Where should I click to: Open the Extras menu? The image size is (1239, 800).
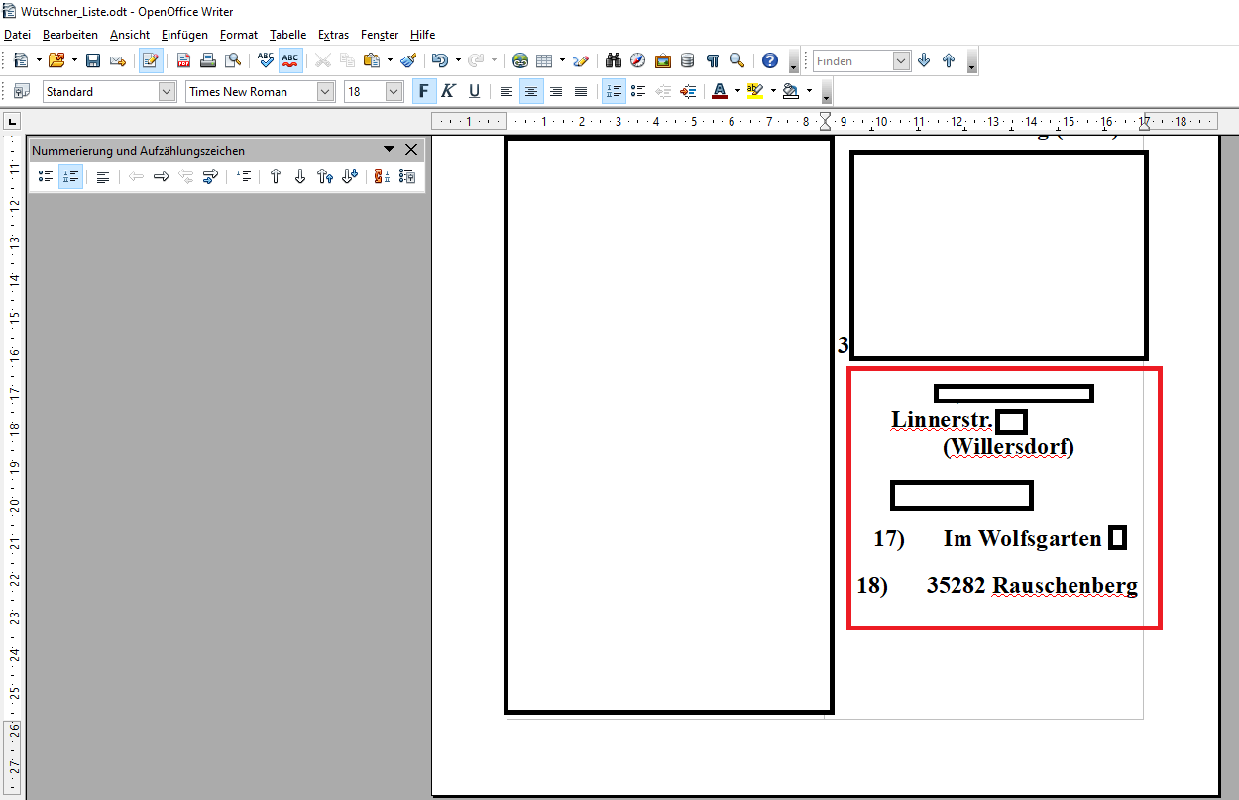pos(334,34)
